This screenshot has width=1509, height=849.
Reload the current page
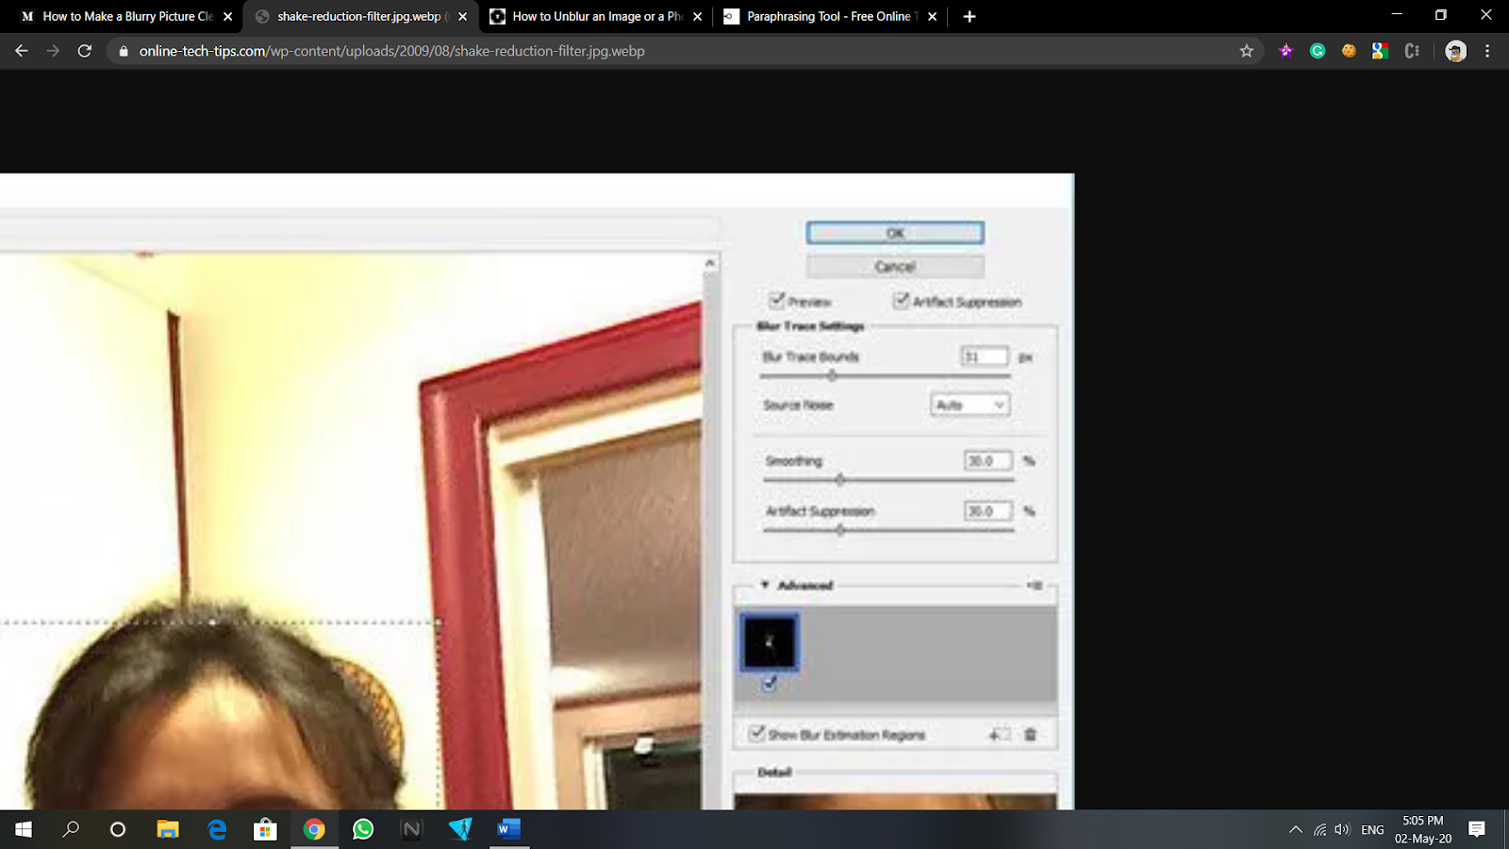tap(85, 51)
